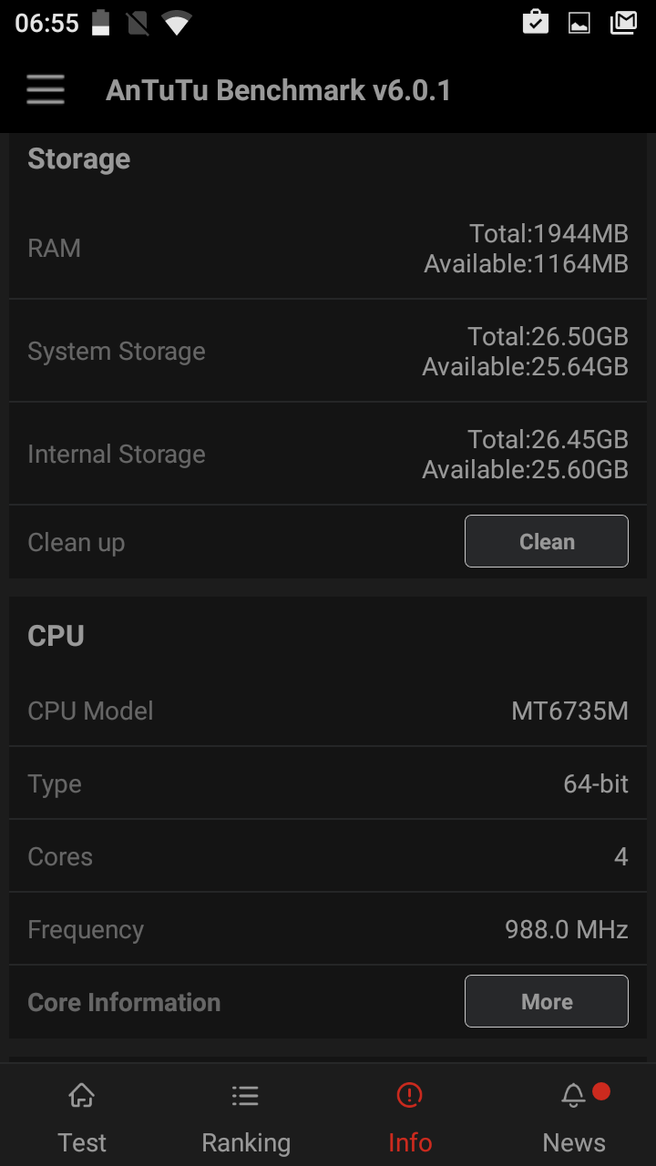Select the RAM storage row
The height and width of the screenshot is (1166, 656).
(328, 249)
